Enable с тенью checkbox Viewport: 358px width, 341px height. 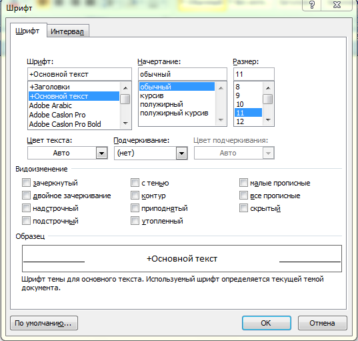pyautogui.click(x=135, y=183)
